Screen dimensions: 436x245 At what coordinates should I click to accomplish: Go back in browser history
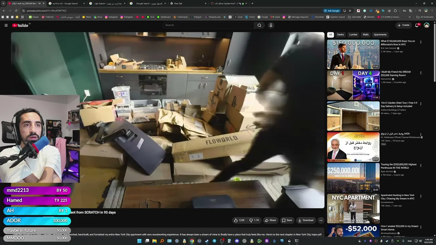point(4,11)
